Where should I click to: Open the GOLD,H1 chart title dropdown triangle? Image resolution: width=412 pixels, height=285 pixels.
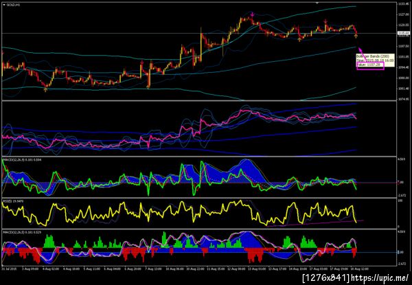(4, 5)
